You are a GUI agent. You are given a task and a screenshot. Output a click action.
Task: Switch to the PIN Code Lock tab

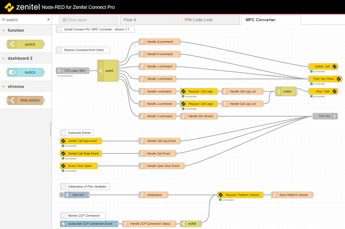pyautogui.click(x=198, y=20)
